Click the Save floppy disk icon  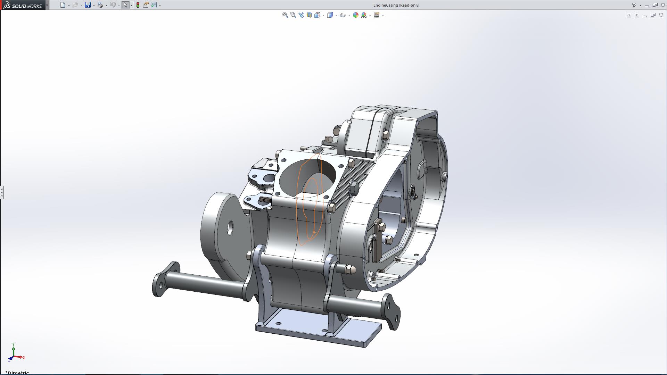click(88, 5)
